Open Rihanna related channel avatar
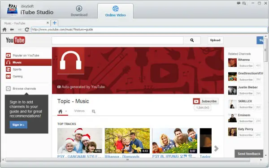Screen dimensions: 269x168 coord(232,63)
